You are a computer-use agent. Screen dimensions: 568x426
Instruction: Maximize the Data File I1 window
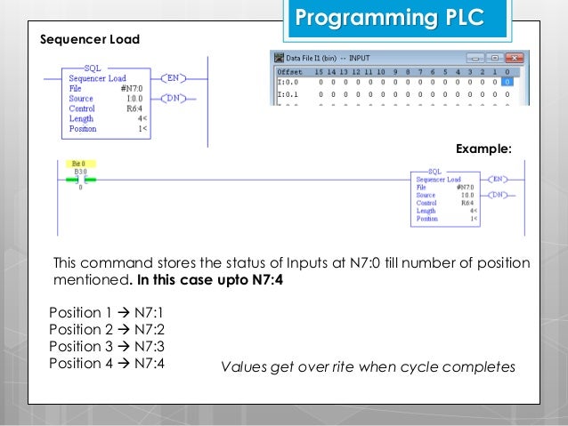(x=494, y=58)
